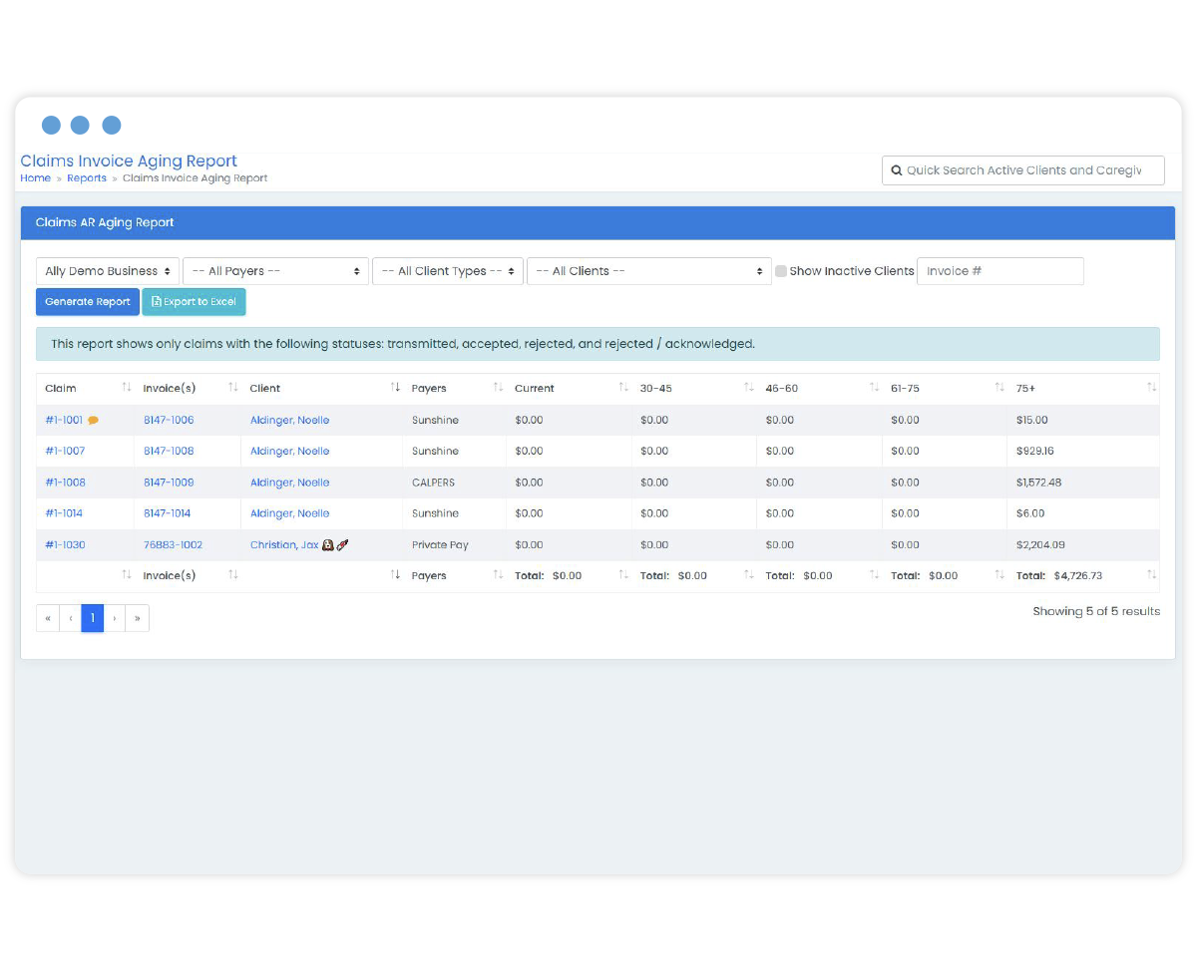Sort by the Payers column header arrows
1197x972 pixels.
[x=498, y=388]
